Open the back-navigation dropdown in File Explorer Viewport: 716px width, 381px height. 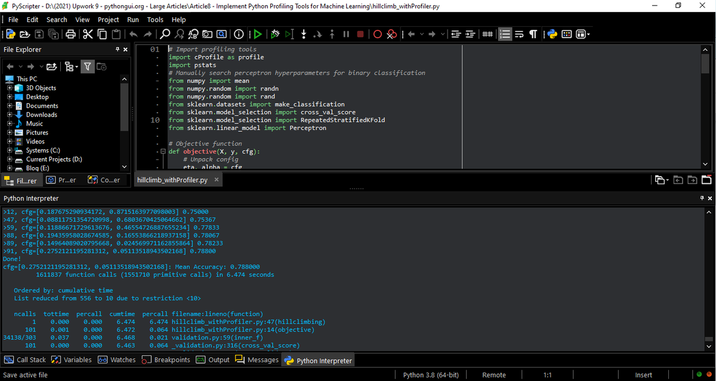(21, 67)
